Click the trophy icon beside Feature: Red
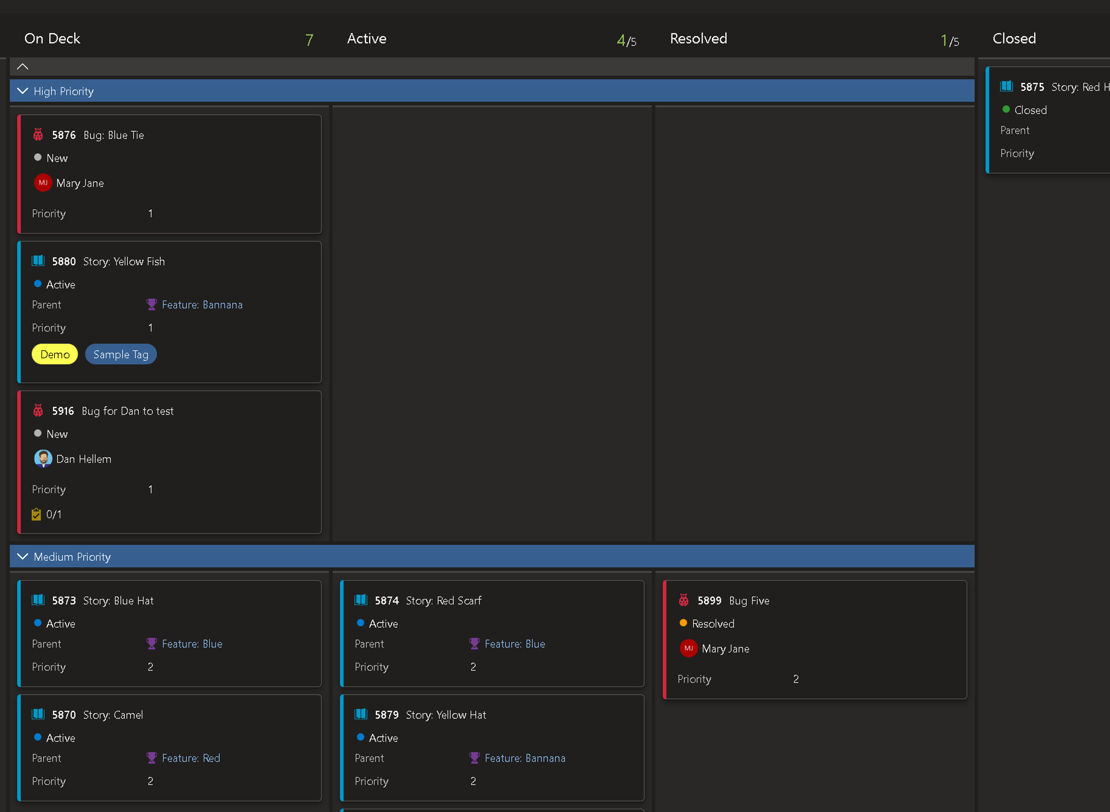Viewport: 1110px width, 812px height. [151, 758]
